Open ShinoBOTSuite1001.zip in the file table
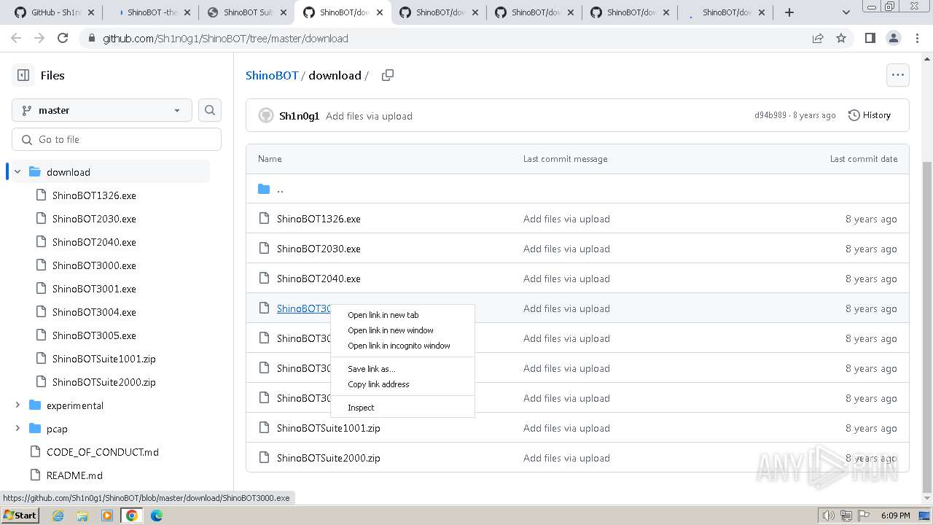The image size is (933, 525). tap(329, 428)
